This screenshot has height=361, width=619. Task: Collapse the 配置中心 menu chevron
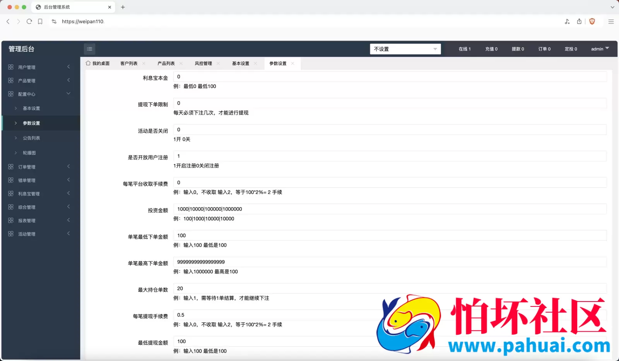[68, 94]
